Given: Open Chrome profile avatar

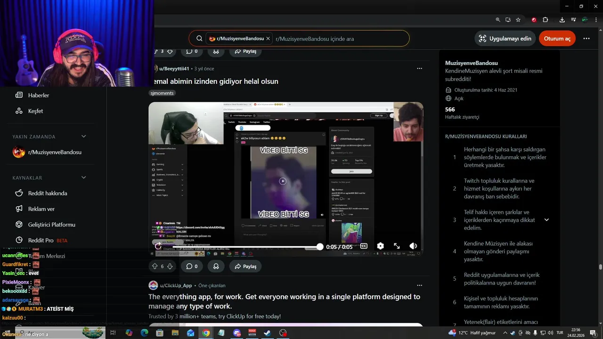Looking at the screenshot, I should coord(585,20).
